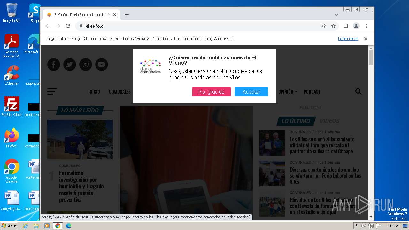
Task: Open El Vileño YouTube channel icon
Action: pos(102,65)
